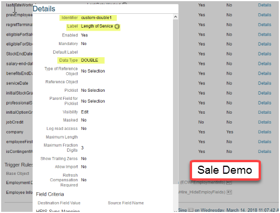Open Details link for isContingentW row
The image size is (280, 213).
264,152
